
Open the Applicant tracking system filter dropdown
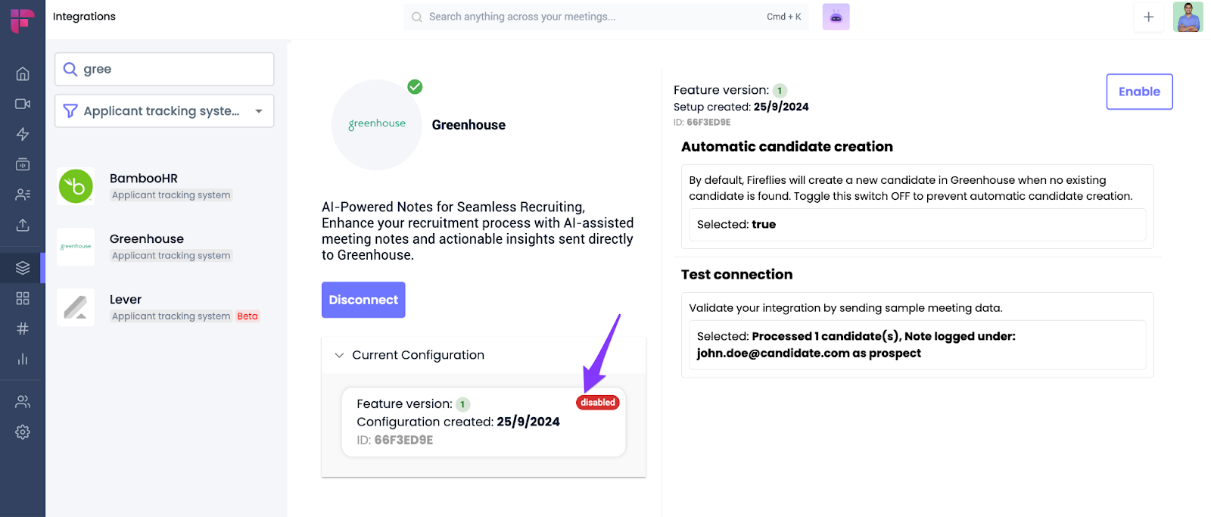coord(164,111)
